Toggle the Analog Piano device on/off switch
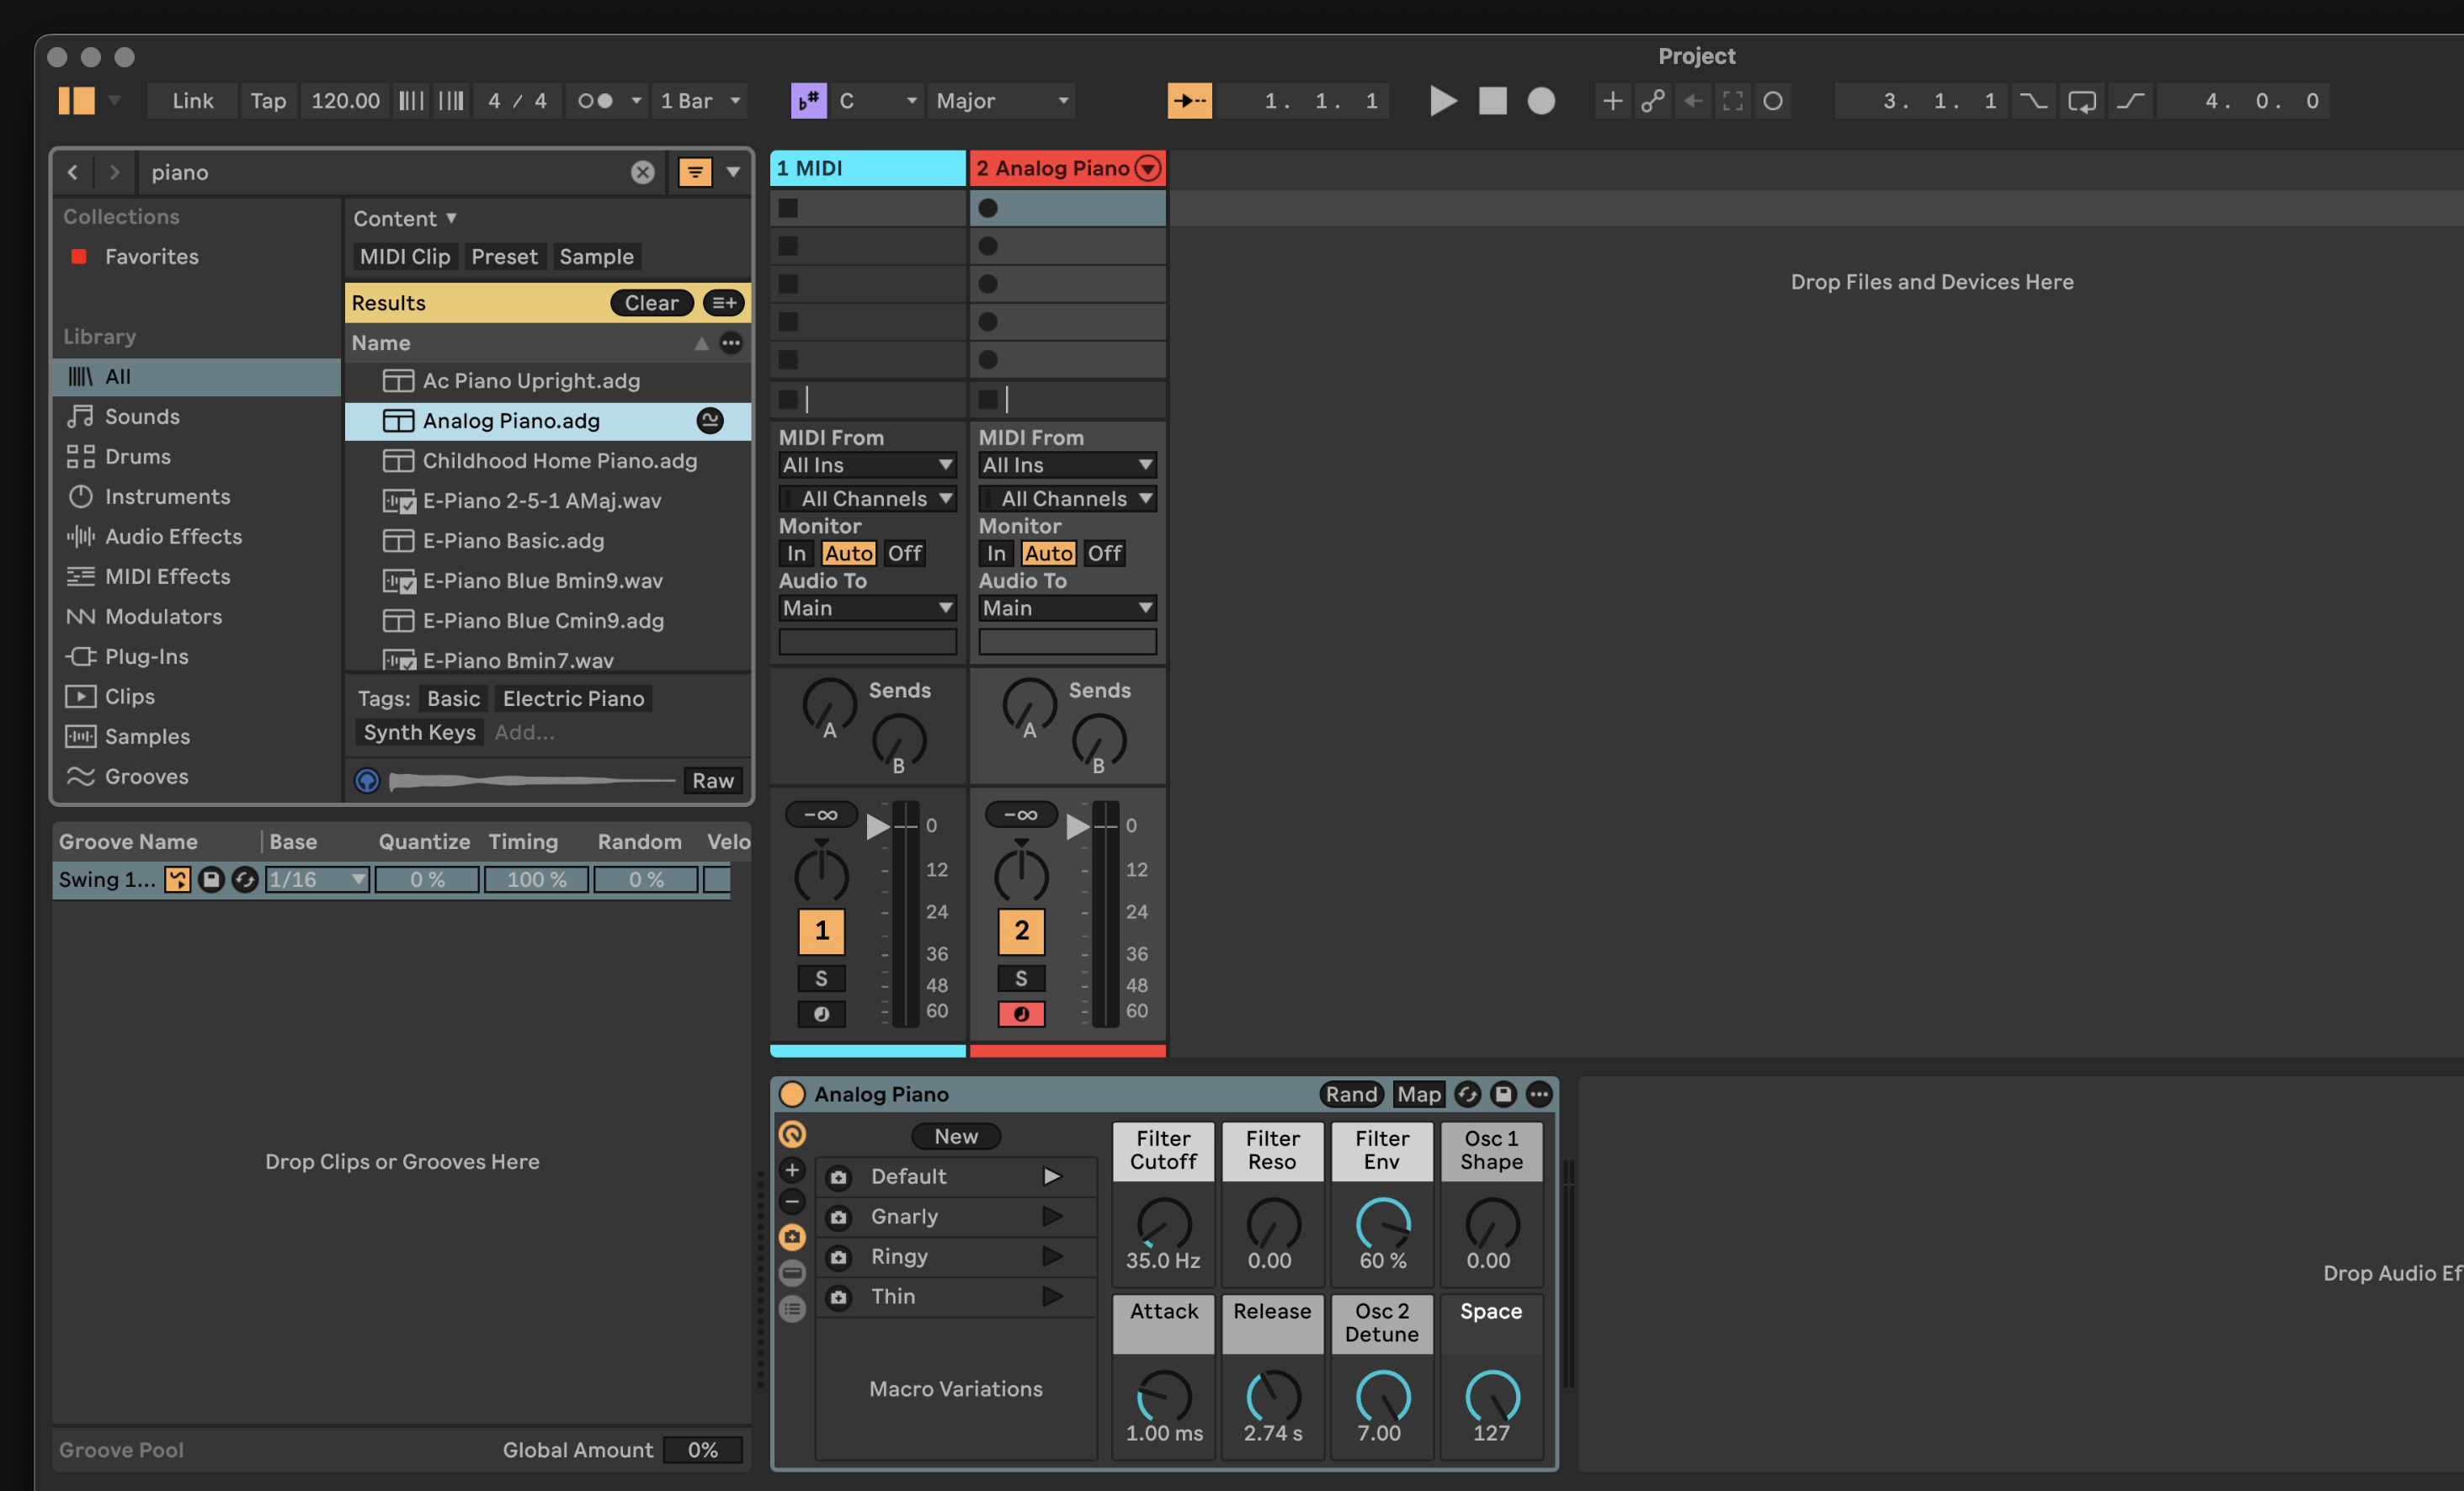Viewport: 2464px width, 1491px height. coord(792,1094)
